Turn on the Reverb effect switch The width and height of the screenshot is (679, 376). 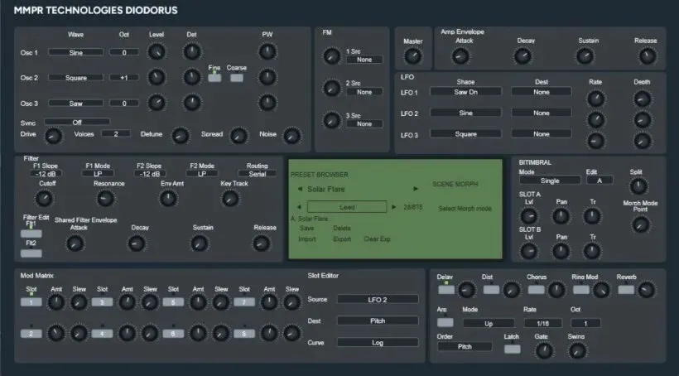[626, 290]
